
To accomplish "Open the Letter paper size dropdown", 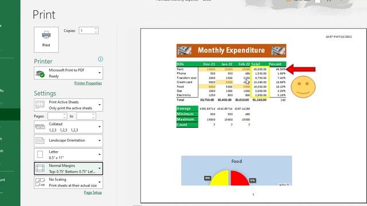I will pyautogui.click(x=68, y=154).
